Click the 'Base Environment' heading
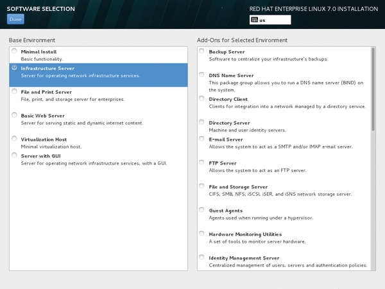Image resolution: width=385 pixels, height=289 pixels. pos(32,40)
